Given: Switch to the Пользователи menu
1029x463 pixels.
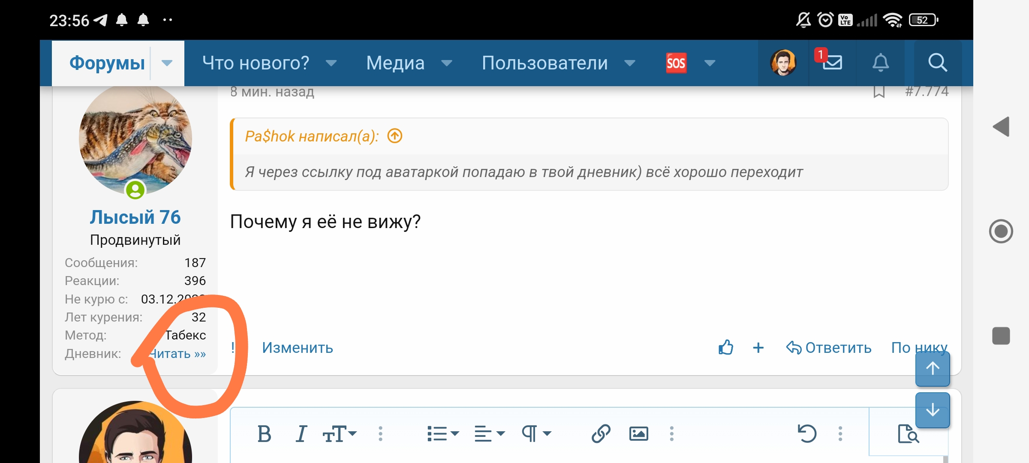Looking at the screenshot, I should (x=545, y=63).
